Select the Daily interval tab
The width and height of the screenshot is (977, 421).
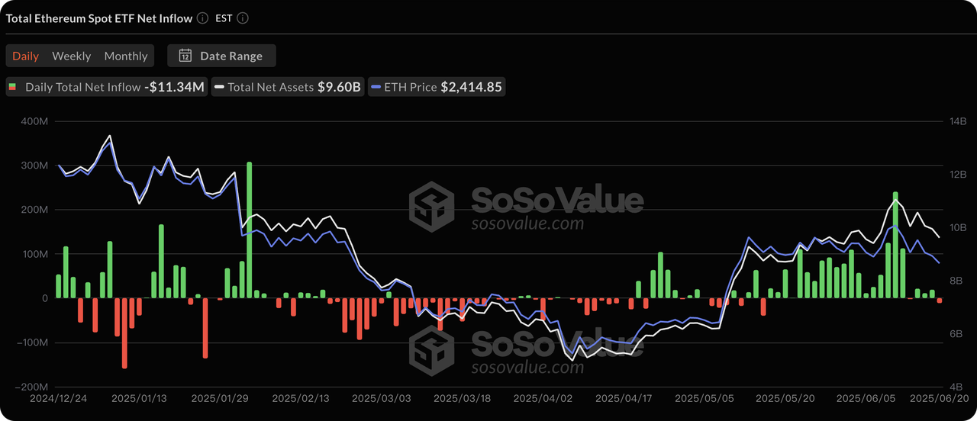pos(26,56)
